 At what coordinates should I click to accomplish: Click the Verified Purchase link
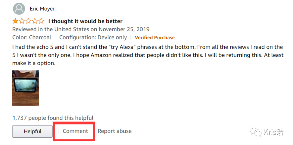coord(155,38)
